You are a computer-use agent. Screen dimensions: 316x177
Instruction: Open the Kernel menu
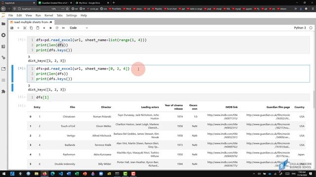(49, 15)
